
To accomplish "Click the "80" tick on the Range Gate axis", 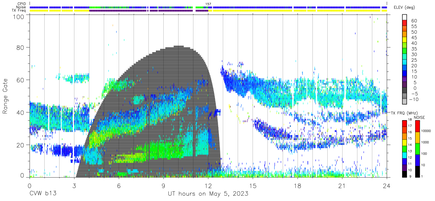I will tap(20, 47).
